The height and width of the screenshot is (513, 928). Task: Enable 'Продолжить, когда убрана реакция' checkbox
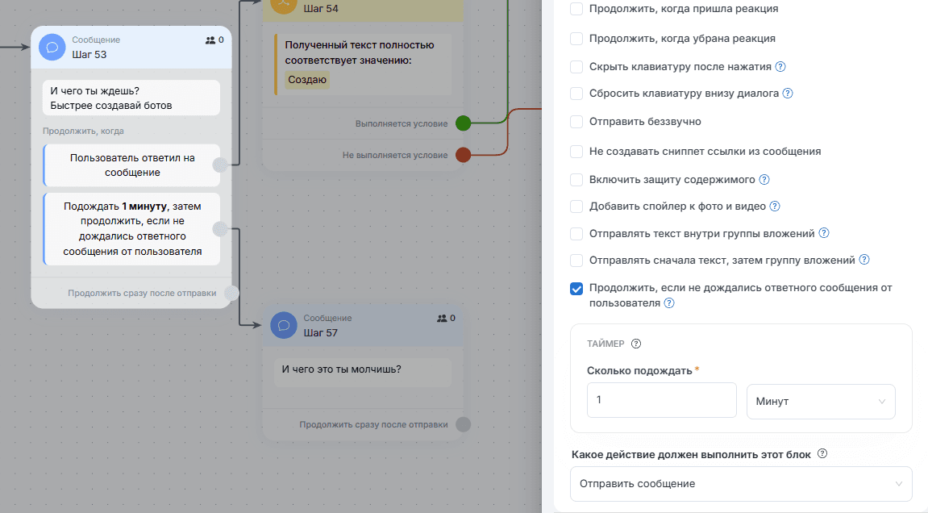[x=576, y=39]
